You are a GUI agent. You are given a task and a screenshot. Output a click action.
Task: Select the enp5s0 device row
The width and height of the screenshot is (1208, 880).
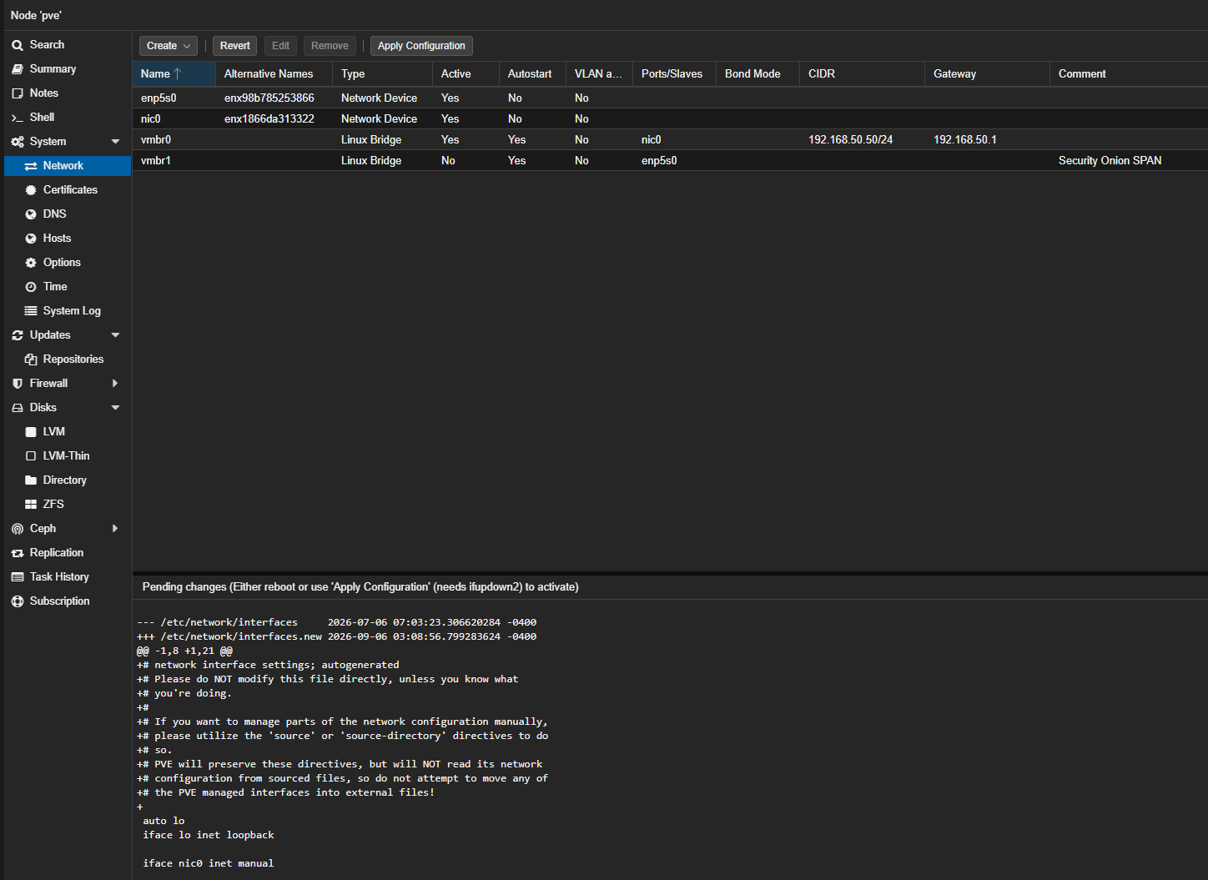670,98
